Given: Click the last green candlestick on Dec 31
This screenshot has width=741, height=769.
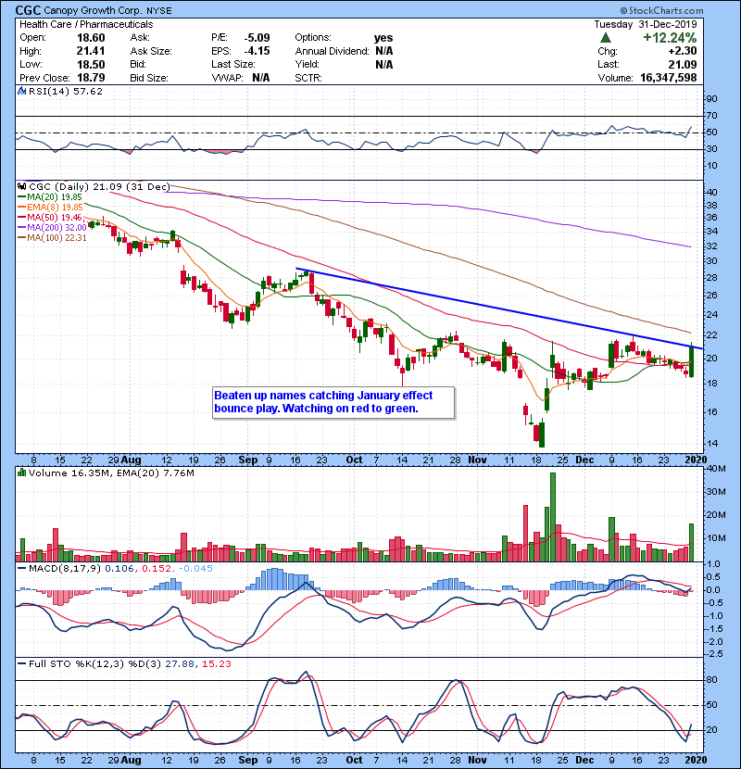Looking at the screenshot, I should click(x=692, y=361).
